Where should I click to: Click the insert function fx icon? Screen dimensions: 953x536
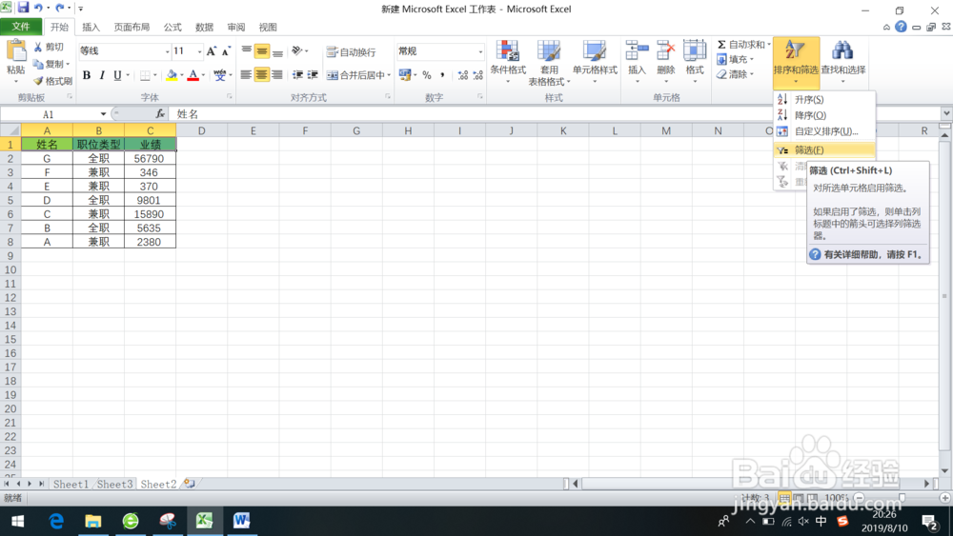(160, 113)
